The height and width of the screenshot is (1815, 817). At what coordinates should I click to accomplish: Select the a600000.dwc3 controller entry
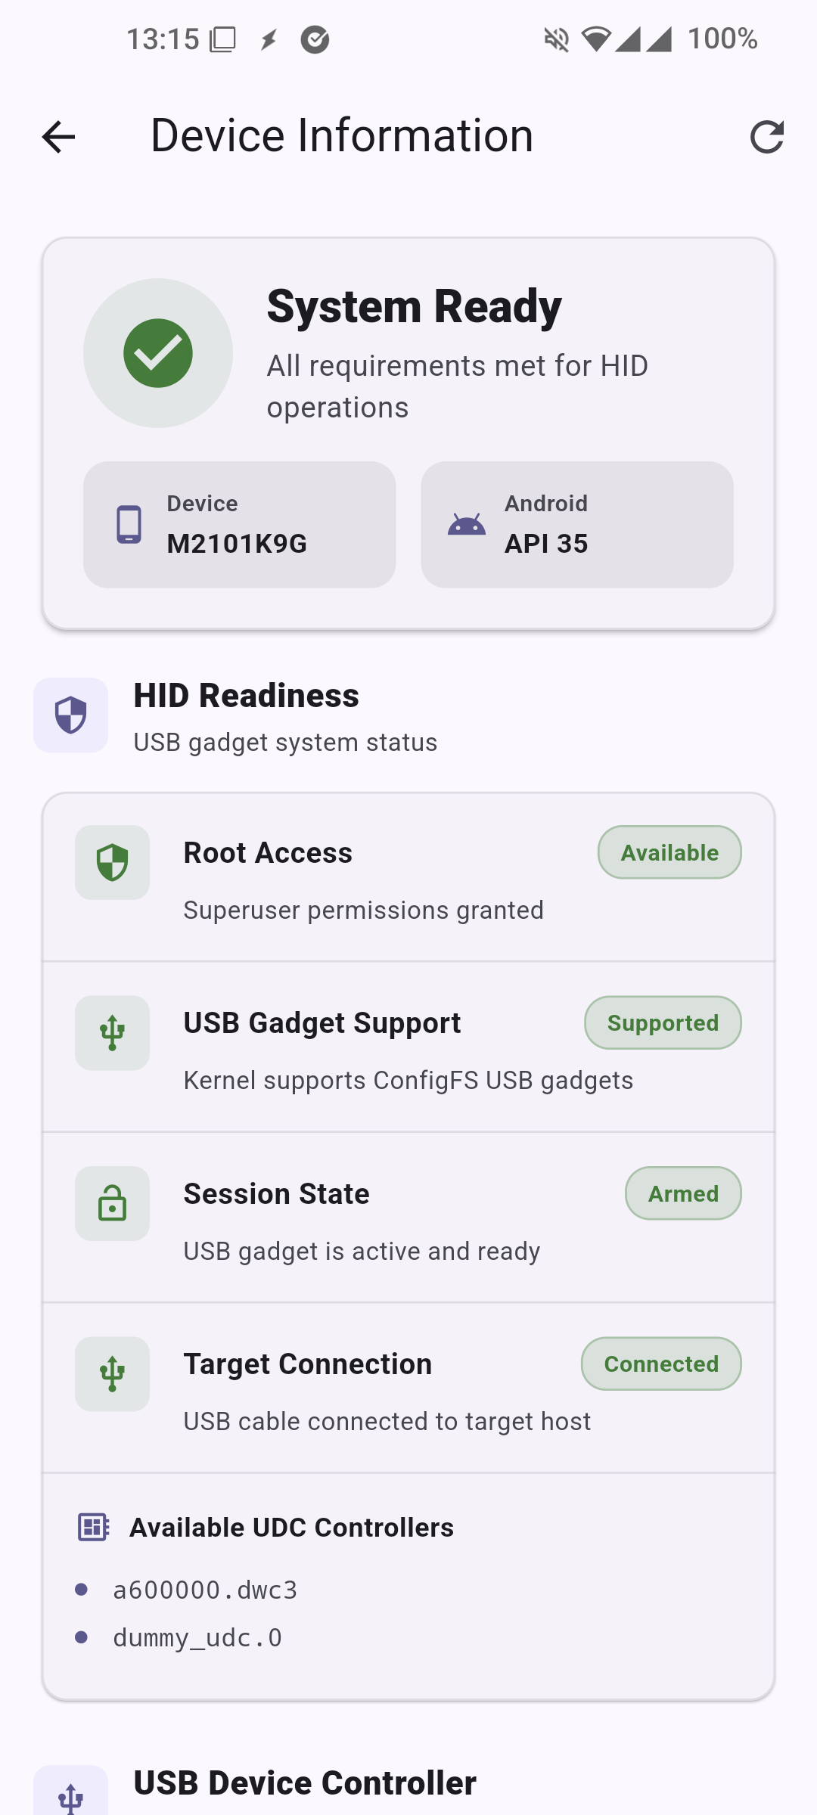(x=205, y=1590)
